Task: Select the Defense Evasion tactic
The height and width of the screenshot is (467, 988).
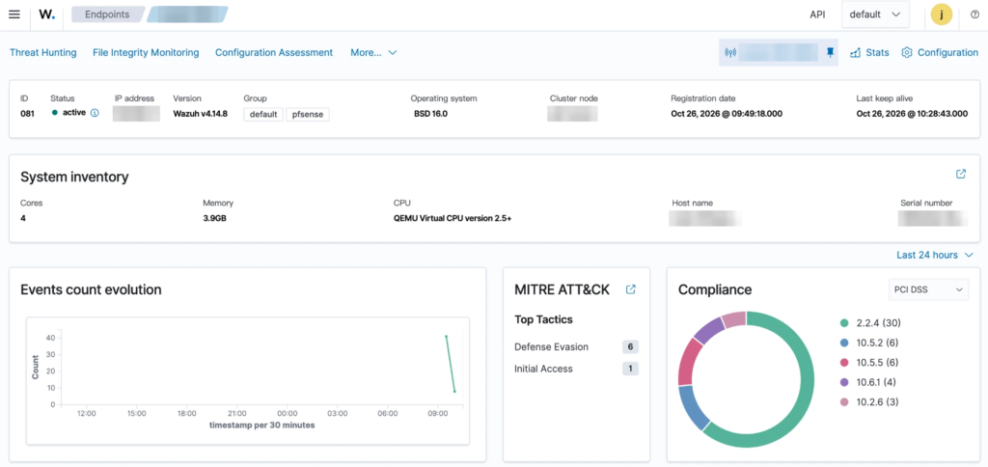Action: (x=551, y=346)
